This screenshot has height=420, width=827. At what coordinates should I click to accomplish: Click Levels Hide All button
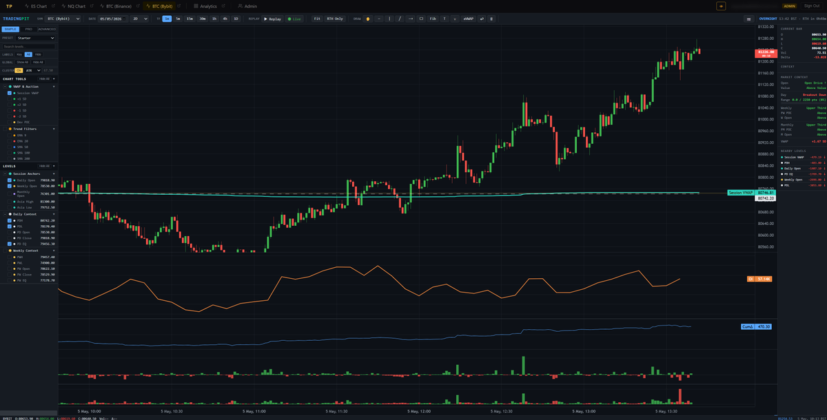point(44,166)
